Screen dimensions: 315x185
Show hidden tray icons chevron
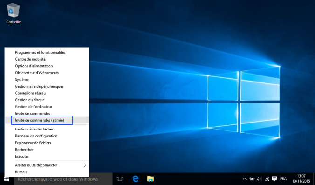[x=245, y=179]
